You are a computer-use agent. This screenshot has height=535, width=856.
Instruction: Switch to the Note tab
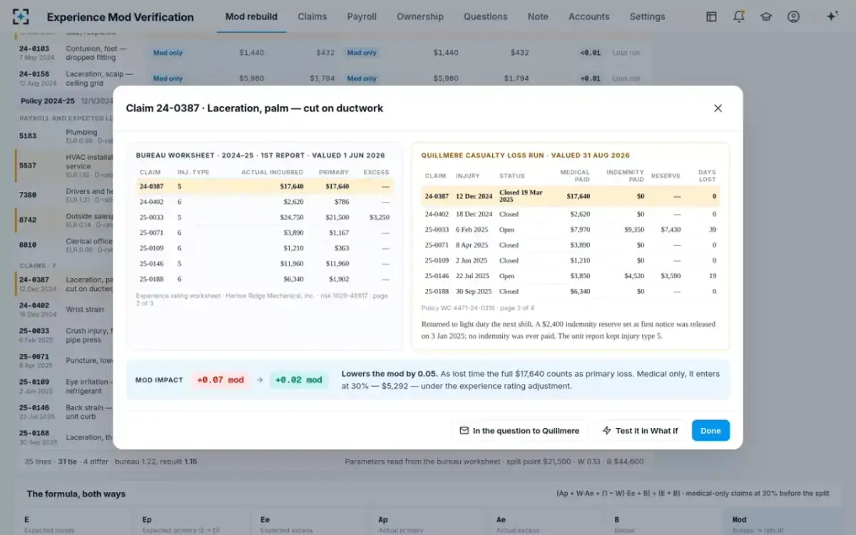(538, 16)
